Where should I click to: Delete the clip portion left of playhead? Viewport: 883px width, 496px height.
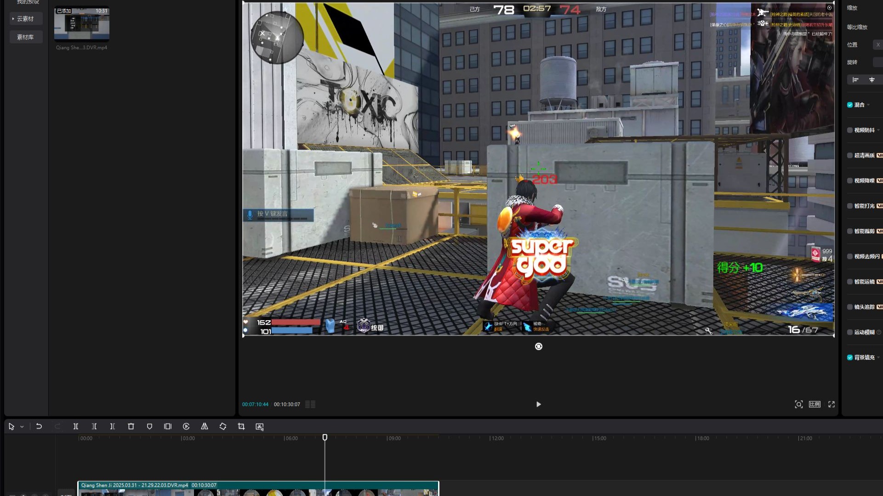(x=94, y=427)
